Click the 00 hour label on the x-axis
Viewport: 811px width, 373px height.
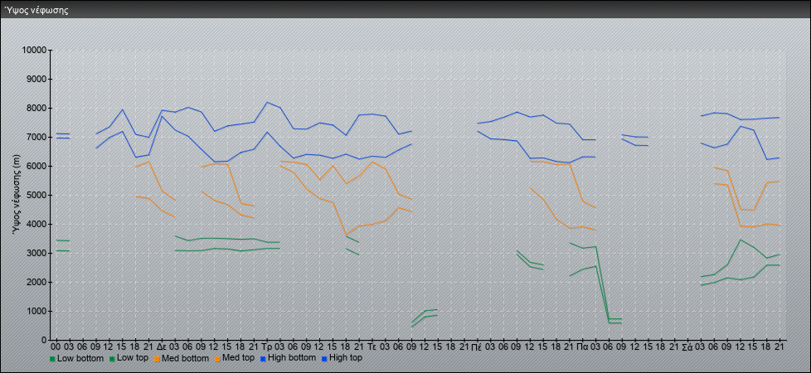56,347
